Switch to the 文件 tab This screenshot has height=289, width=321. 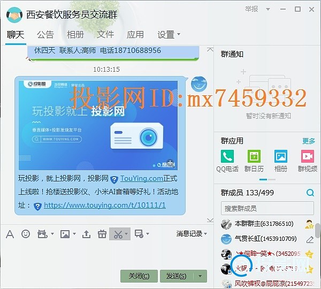click(x=105, y=34)
